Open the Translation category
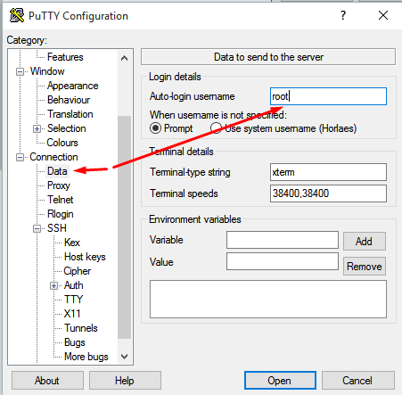Image resolution: width=402 pixels, height=395 pixels. pyautogui.click(x=70, y=114)
